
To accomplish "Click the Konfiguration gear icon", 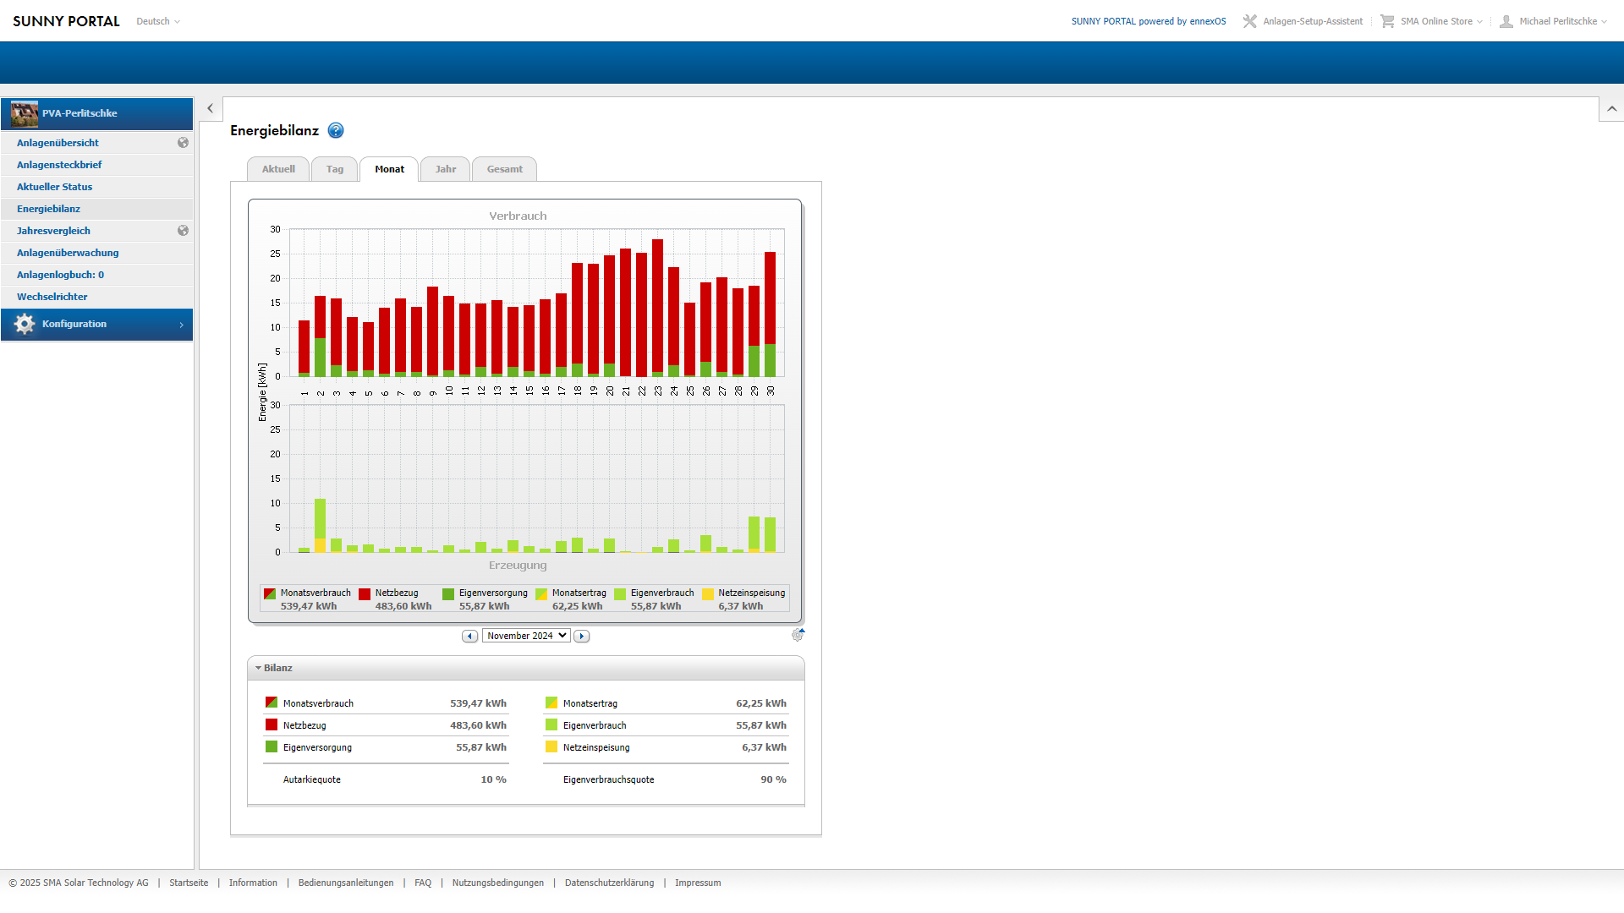I will coord(25,324).
